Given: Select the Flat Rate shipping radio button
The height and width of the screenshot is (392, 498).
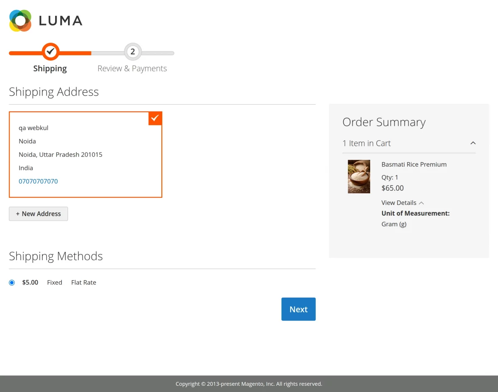Looking at the screenshot, I should coord(12,282).
